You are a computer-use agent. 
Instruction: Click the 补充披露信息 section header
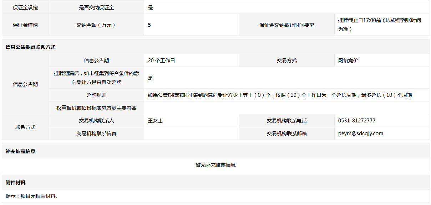pyautogui.click(x=21, y=151)
